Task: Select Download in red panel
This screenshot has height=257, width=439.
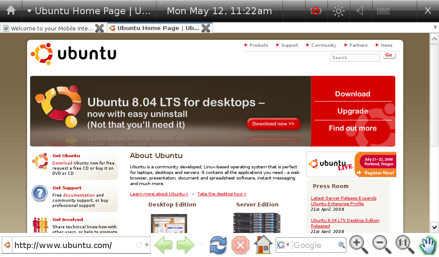Action: 353,94
